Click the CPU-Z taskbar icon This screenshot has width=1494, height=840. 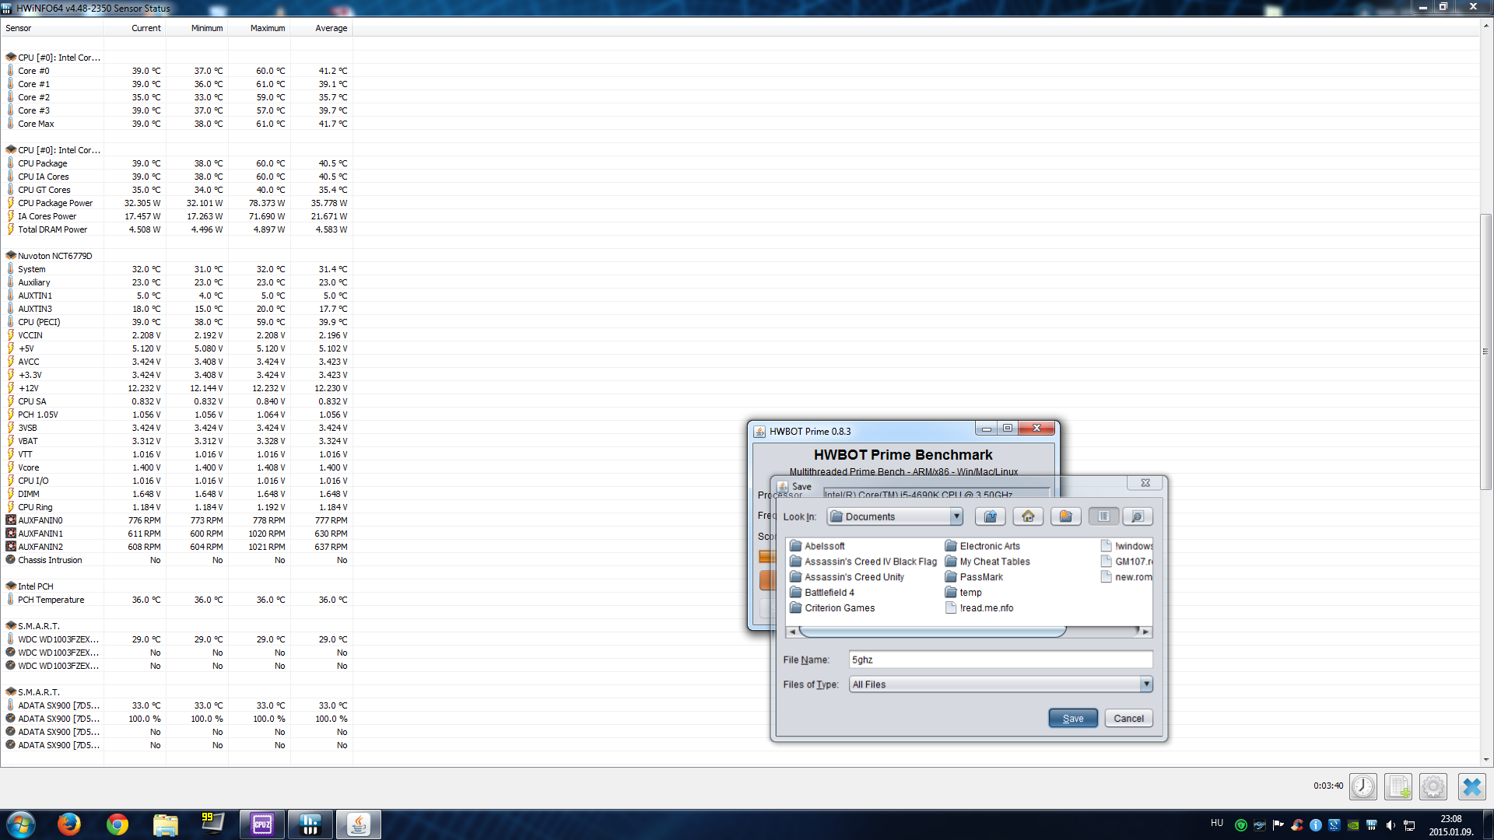coord(262,824)
